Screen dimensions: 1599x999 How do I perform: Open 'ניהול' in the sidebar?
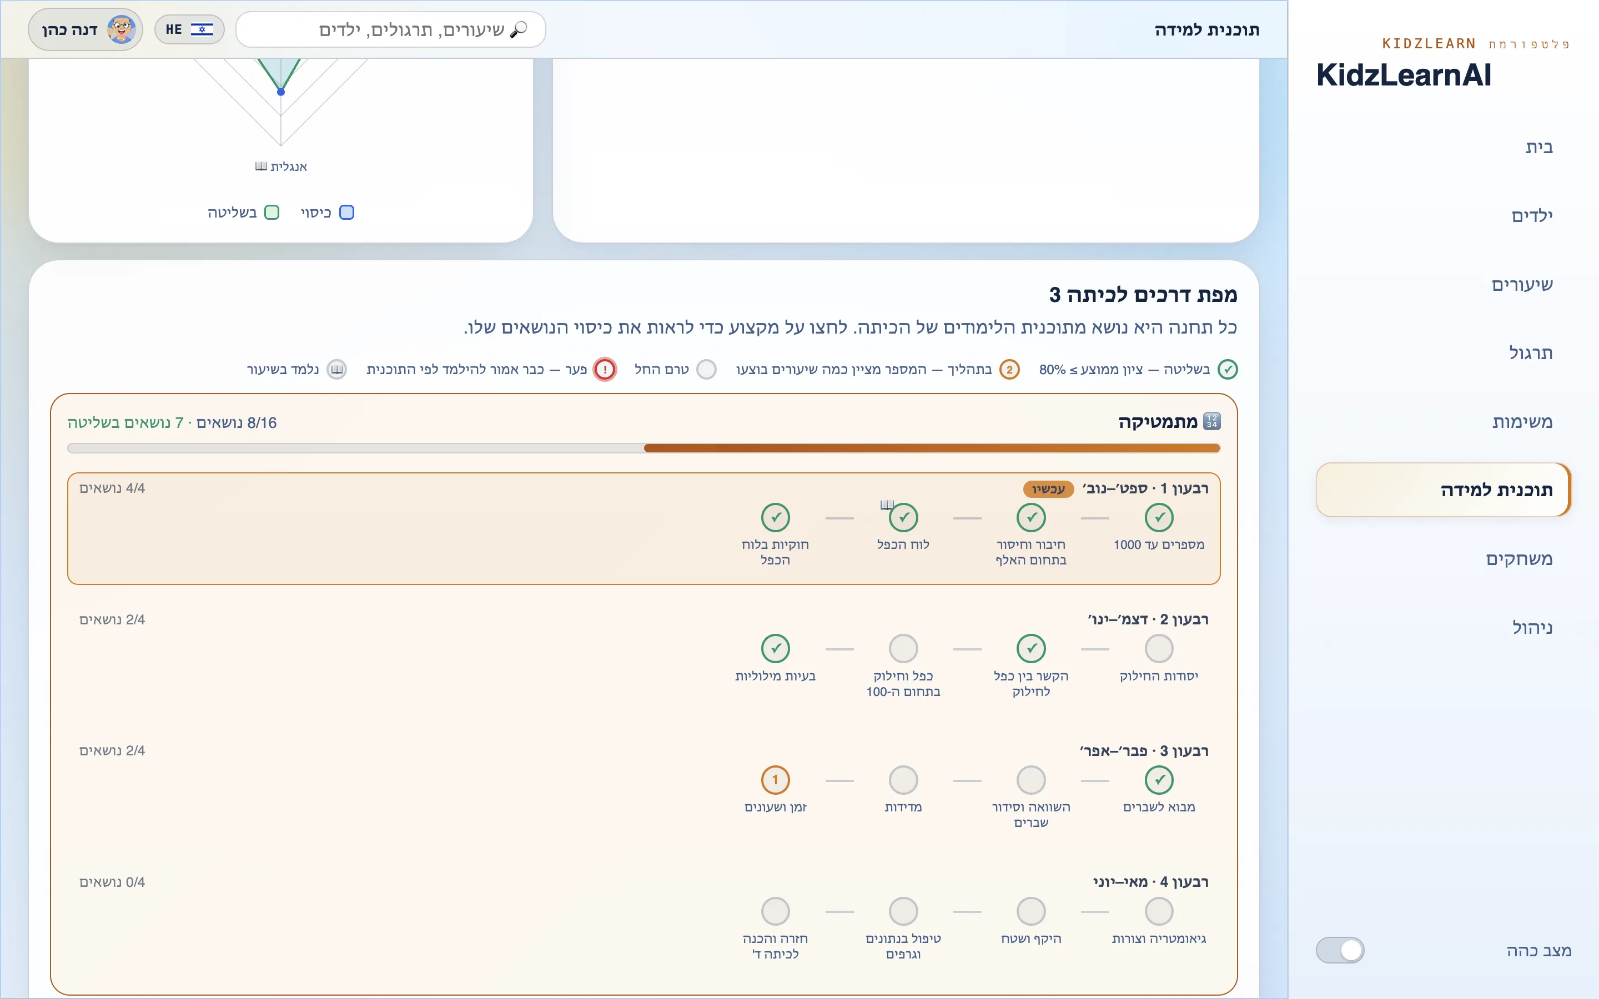(x=1443, y=628)
